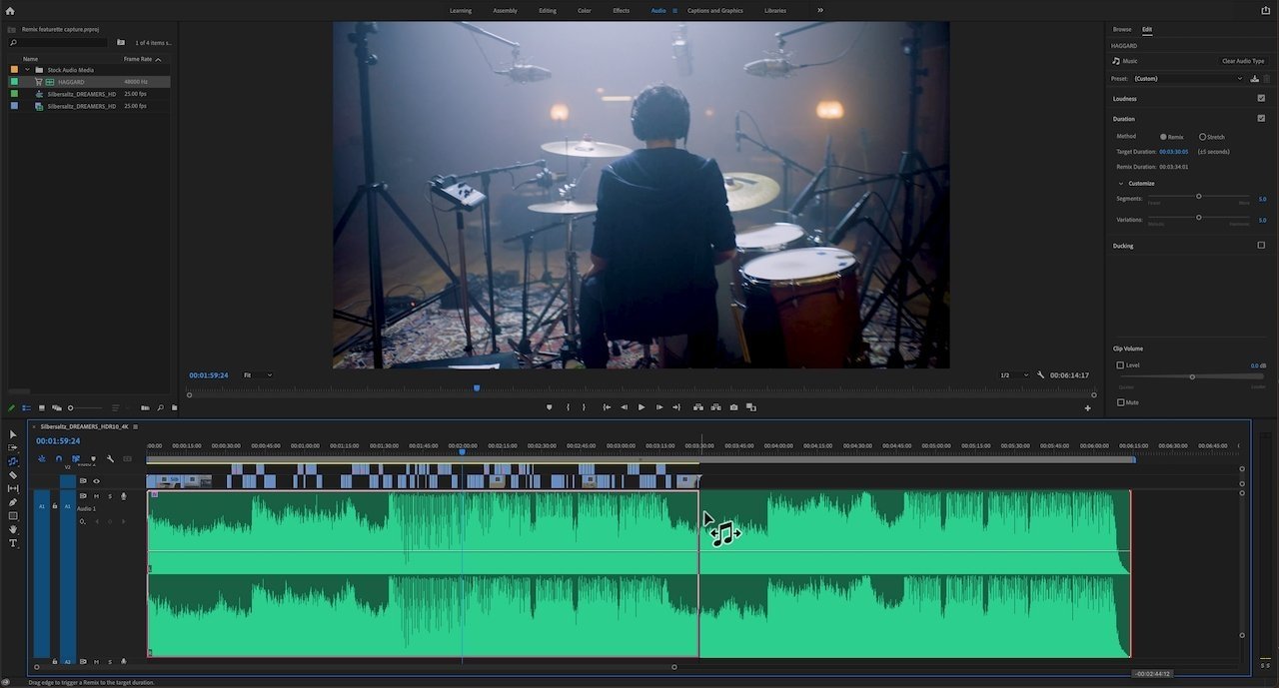Choose the Hand tool
This screenshot has width=1279, height=688.
point(13,529)
